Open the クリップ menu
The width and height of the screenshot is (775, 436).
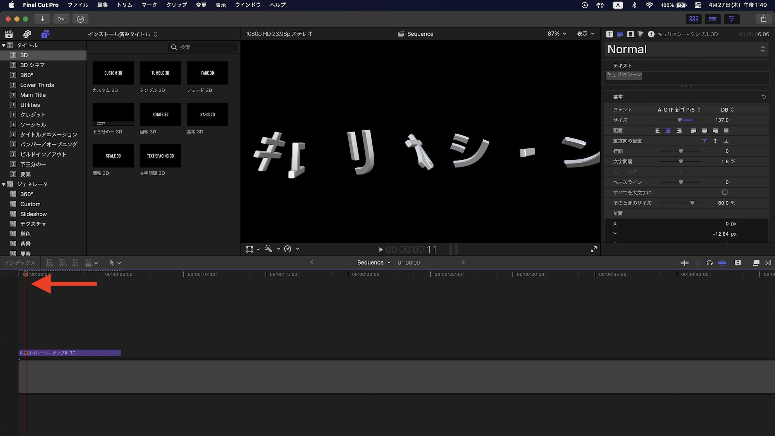176,5
